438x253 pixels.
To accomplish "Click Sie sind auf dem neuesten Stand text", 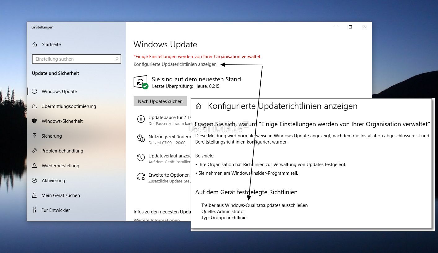I will tap(197, 79).
